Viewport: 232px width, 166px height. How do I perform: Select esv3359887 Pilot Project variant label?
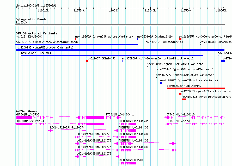(157, 58)
